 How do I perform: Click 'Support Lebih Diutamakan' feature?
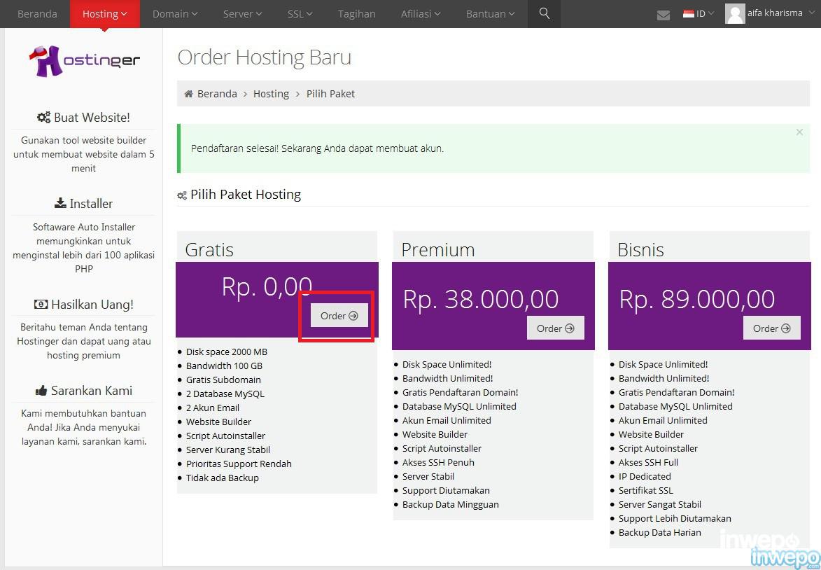point(675,519)
